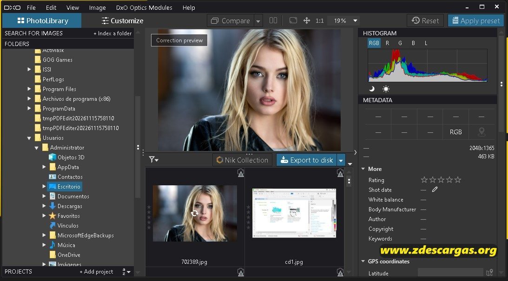Open the filter dropdown arrow
Viewport: 508px width, 281px height.
pyautogui.click(x=157, y=160)
